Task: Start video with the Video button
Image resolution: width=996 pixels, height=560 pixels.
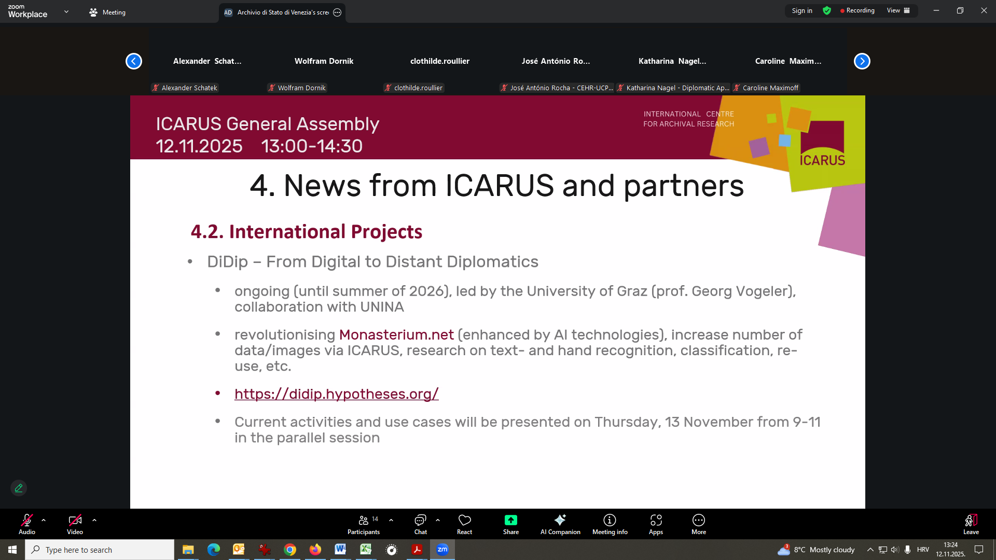Action: point(75,524)
